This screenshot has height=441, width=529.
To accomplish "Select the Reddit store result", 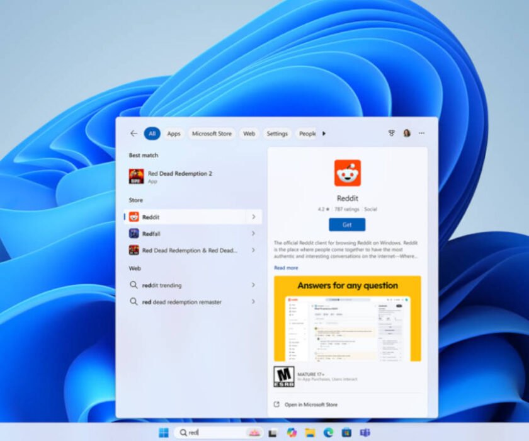I will 192,217.
